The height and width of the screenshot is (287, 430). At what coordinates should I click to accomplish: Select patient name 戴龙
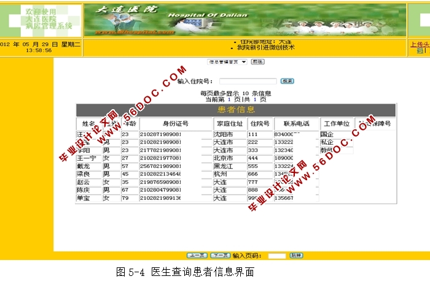84,166
